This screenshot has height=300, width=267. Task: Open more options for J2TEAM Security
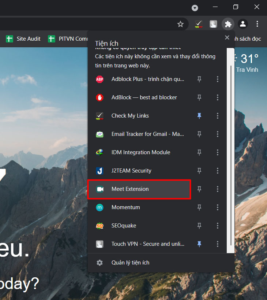point(218,171)
